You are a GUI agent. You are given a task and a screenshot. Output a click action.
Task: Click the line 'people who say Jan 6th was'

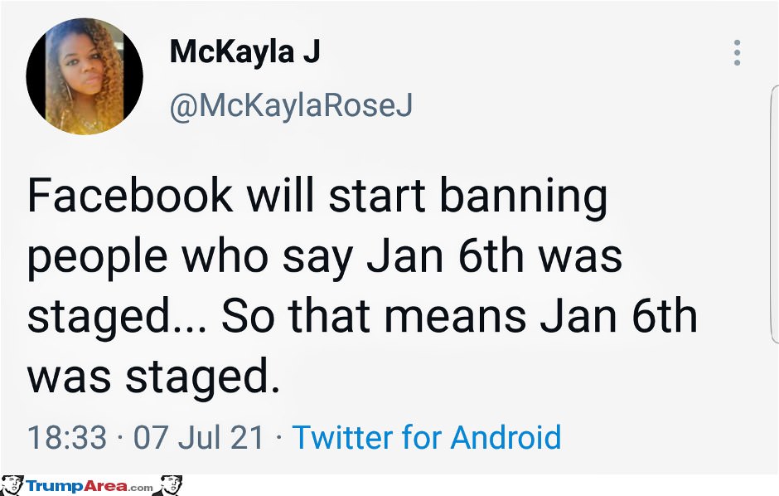click(x=325, y=259)
